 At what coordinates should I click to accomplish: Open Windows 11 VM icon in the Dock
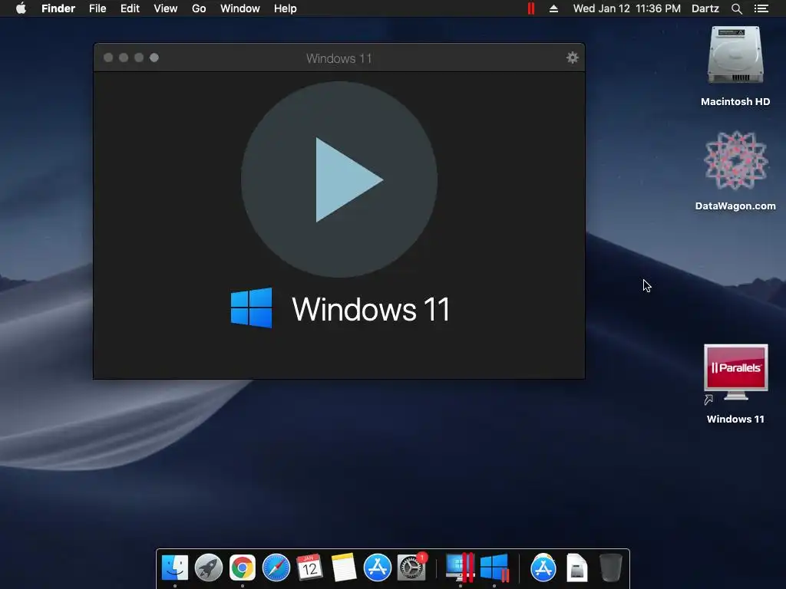pyautogui.click(x=494, y=568)
